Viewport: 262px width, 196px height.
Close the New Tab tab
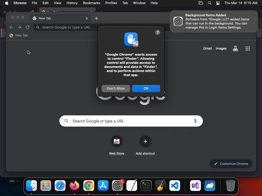(x=86, y=18)
